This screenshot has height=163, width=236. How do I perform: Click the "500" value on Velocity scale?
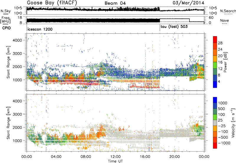tap(222, 109)
